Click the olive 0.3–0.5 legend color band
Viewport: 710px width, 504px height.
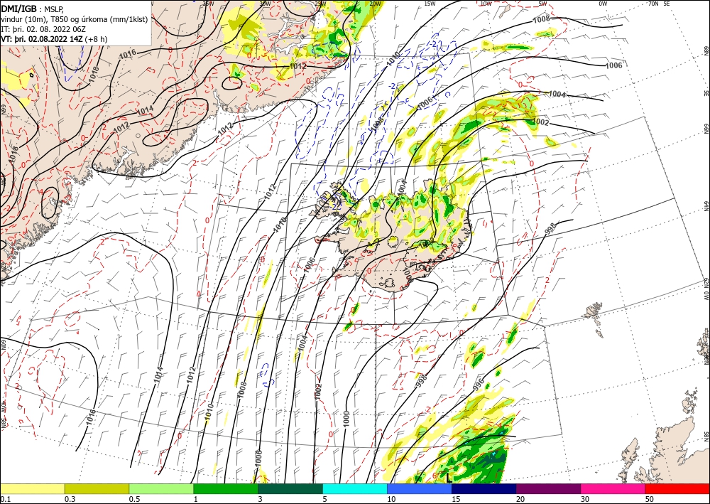click(x=97, y=488)
